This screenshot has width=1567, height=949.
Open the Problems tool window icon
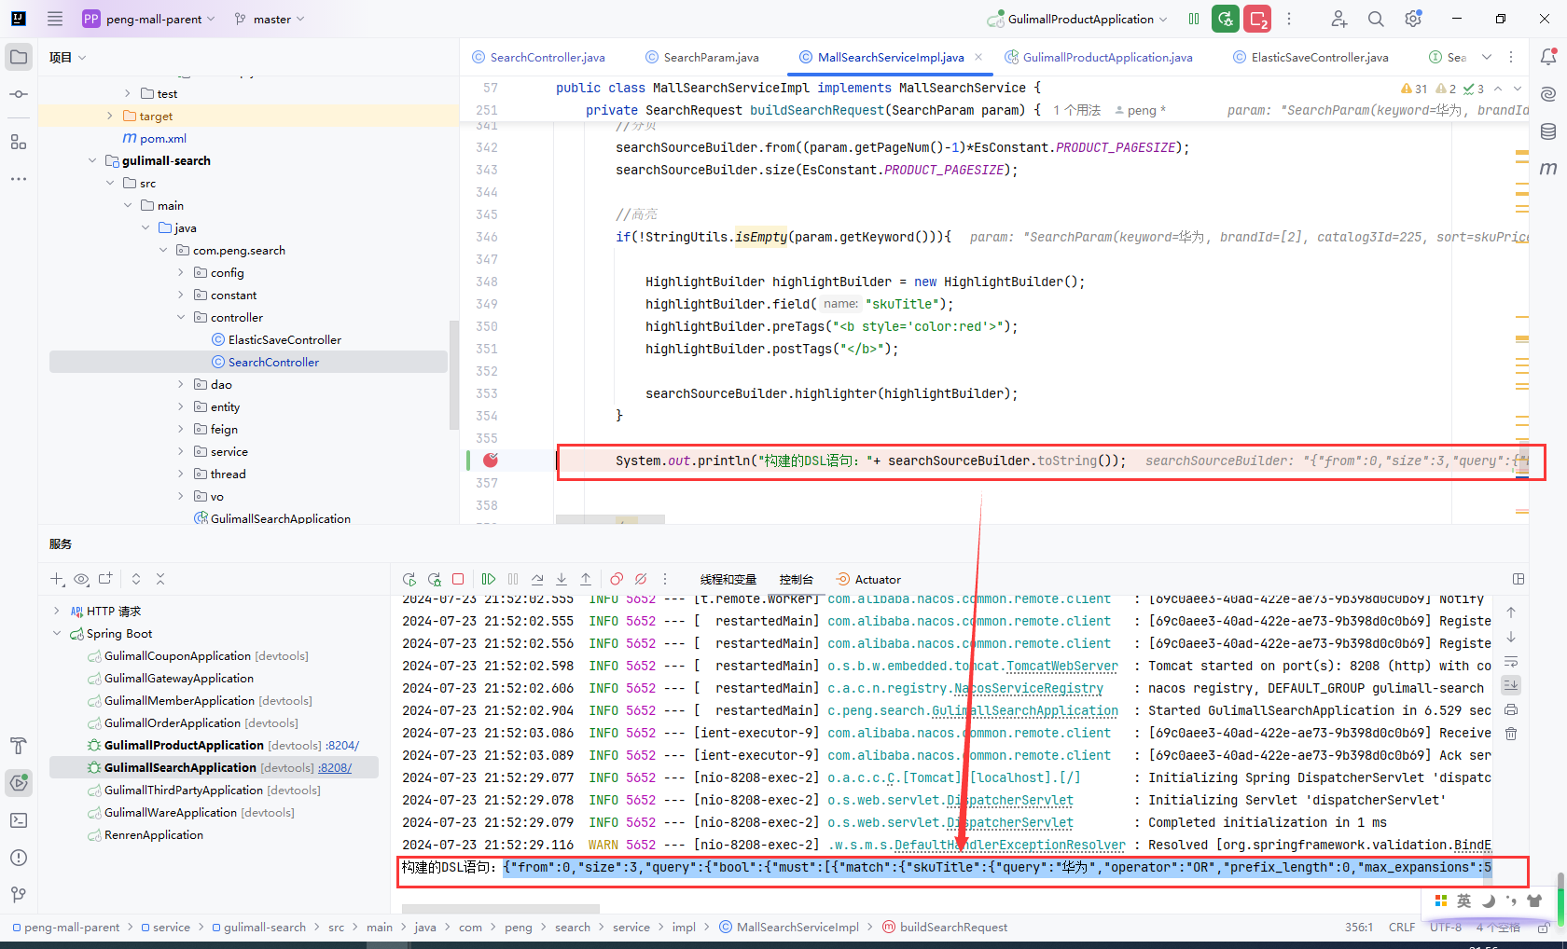pos(19,858)
